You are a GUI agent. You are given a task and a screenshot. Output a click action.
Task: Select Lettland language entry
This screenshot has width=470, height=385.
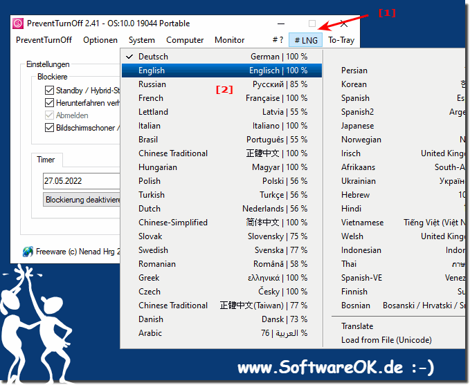(x=222, y=112)
